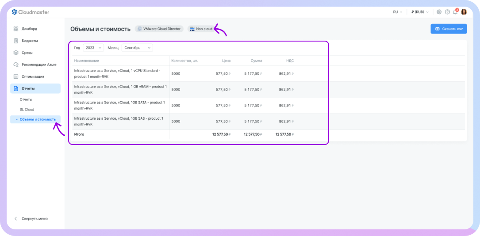This screenshot has width=480, height=236.
Task: Open settings via the gear icon
Action: pyautogui.click(x=439, y=12)
